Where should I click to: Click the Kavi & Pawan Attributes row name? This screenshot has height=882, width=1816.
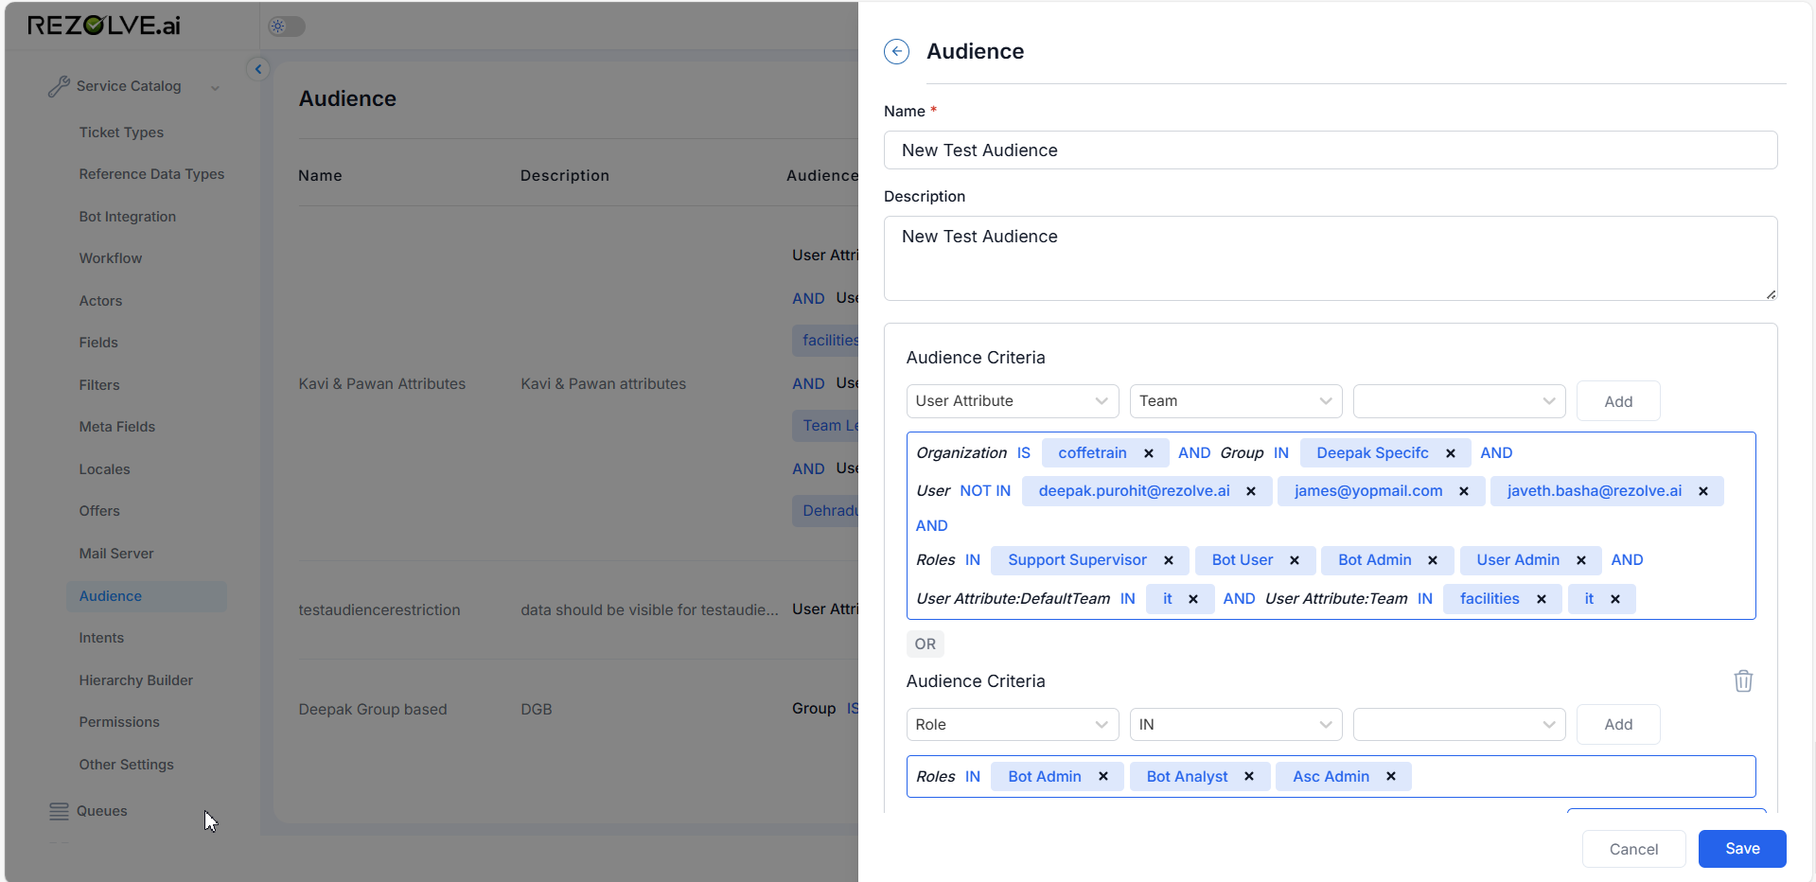(382, 384)
